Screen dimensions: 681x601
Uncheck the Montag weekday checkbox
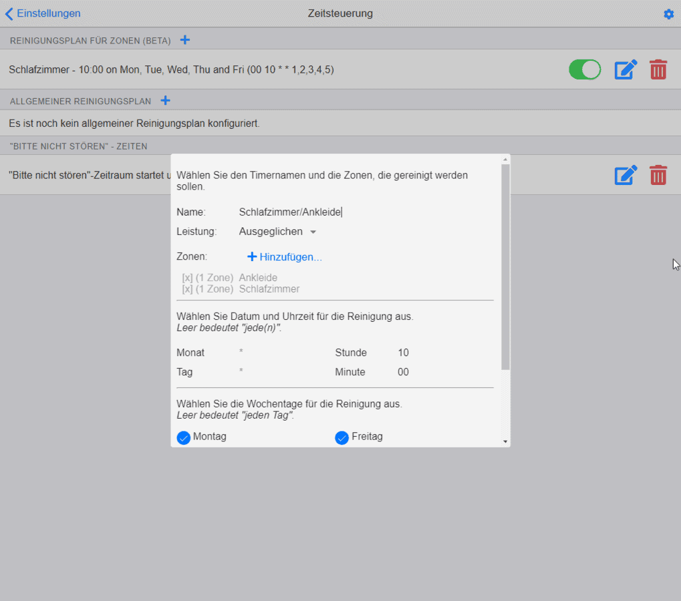[184, 437]
